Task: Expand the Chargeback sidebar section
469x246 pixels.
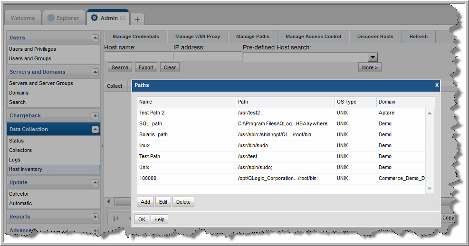Action: tap(95, 115)
